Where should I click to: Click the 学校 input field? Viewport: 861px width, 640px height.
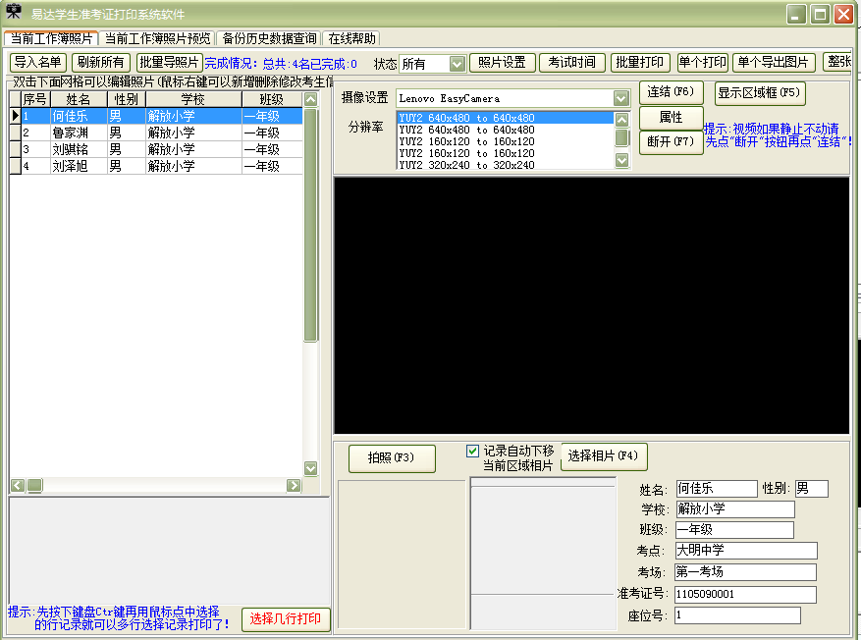735,509
